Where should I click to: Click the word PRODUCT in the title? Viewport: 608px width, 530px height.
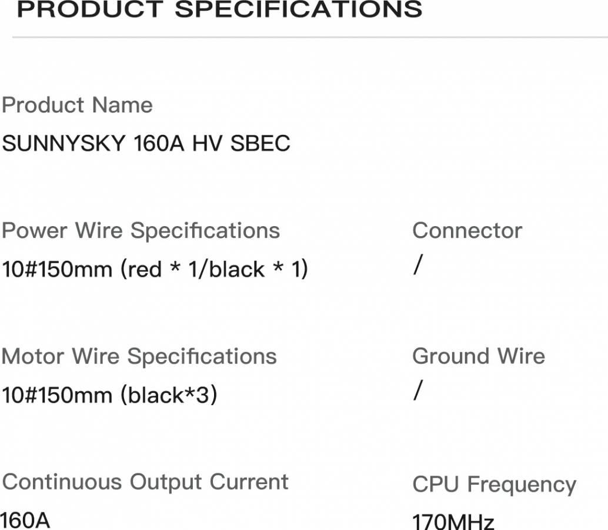pyautogui.click(x=91, y=9)
